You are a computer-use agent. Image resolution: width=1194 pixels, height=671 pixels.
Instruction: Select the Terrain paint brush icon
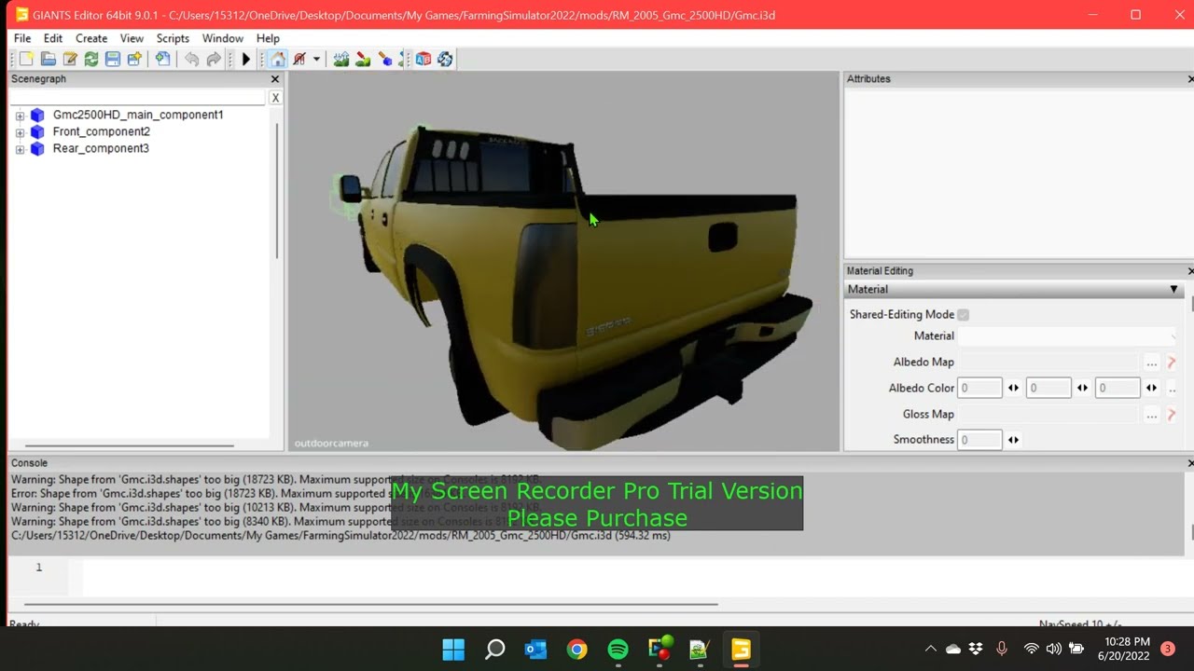pos(363,59)
